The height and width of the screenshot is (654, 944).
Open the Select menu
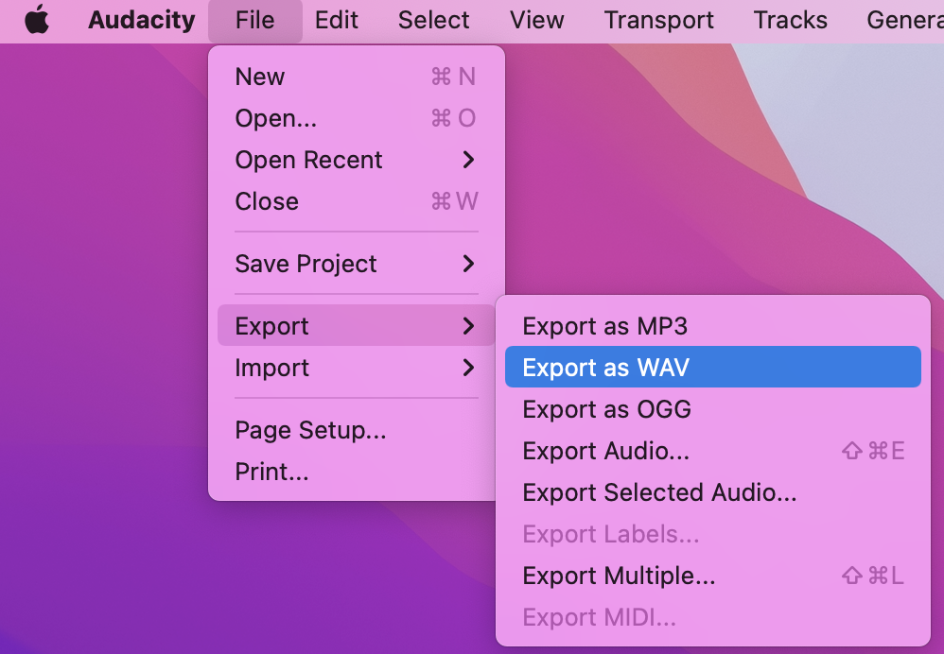click(x=433, y=21)
